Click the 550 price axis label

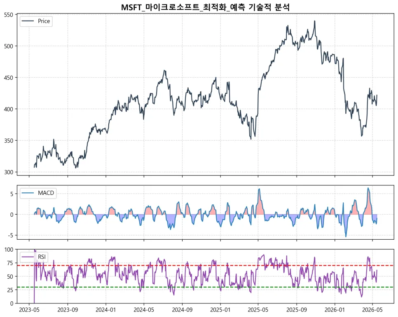9,15
